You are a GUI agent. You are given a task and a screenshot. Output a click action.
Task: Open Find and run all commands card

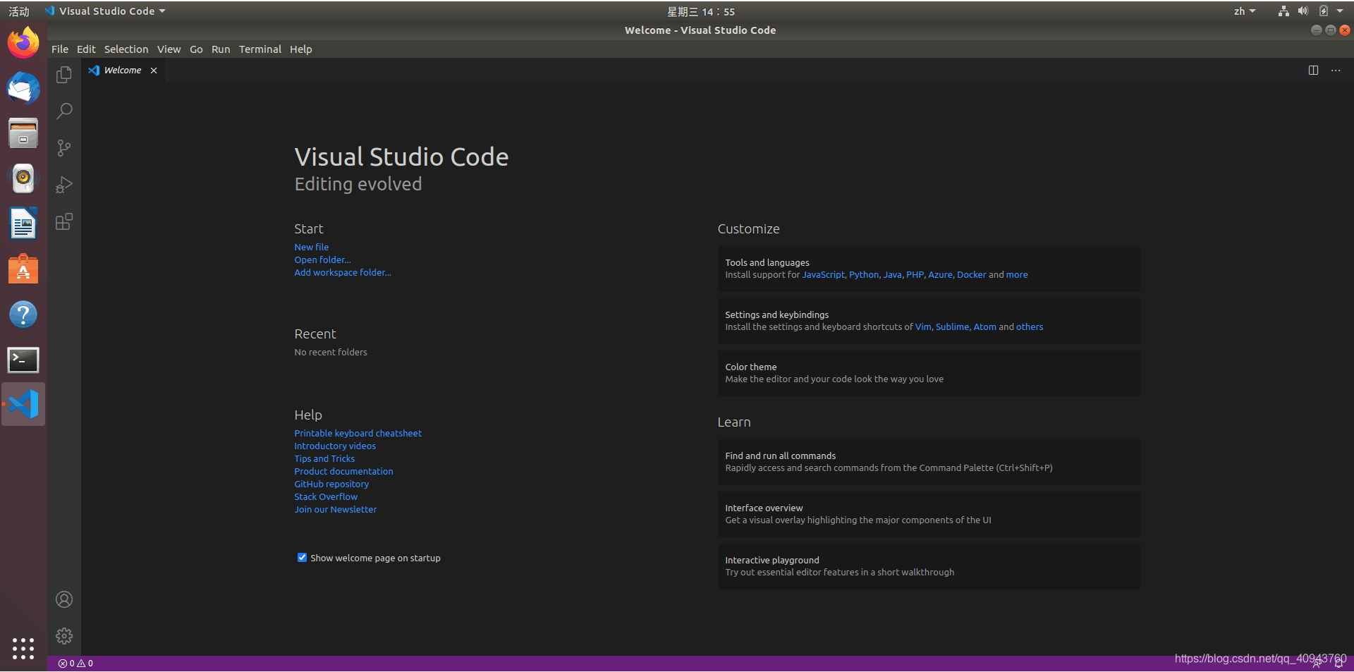click(929, 462)
